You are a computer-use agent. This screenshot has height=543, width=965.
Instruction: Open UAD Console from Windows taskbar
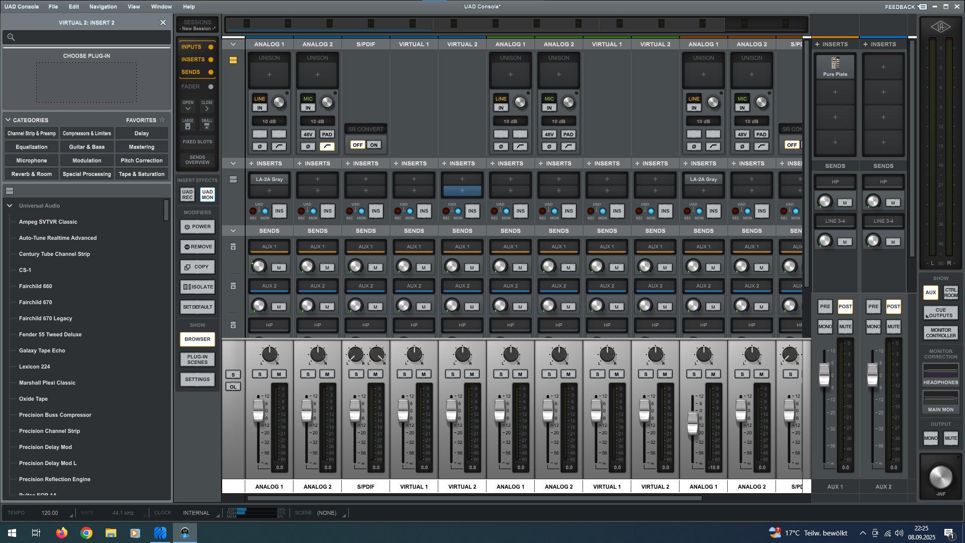pos(185,533)
